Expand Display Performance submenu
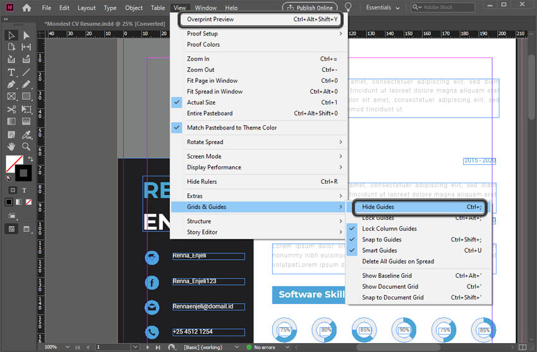Screen dimensions: 537x352 coord(259,167)
